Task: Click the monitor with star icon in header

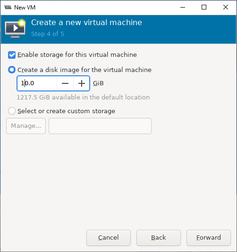Action: 15,28
